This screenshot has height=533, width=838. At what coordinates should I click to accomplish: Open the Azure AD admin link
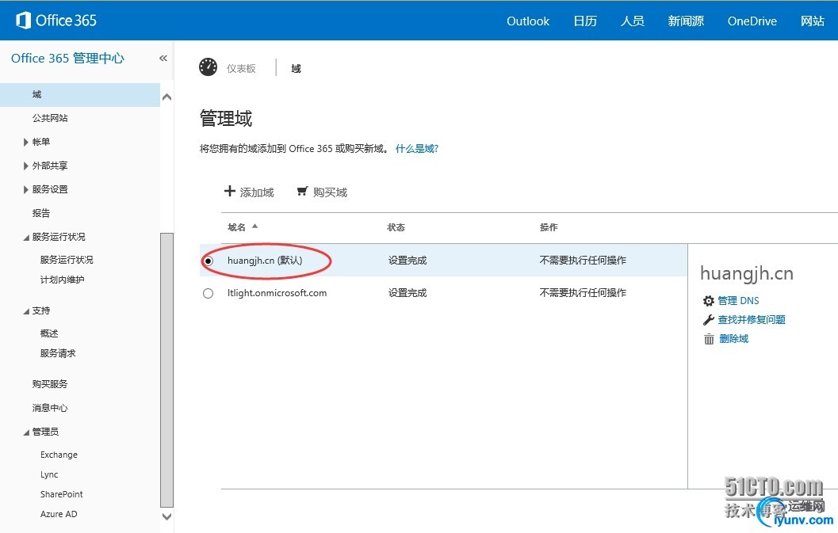59,514
